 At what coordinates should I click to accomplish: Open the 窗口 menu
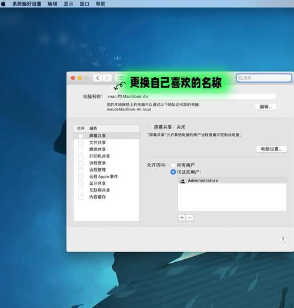tap(85, 4)
